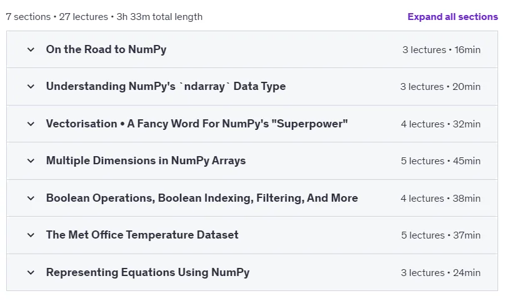This screenshot has height=301, width=505.
Task: Click the 5 lectures 45min label
Action: pyautogui.click(x=441, y=161)
